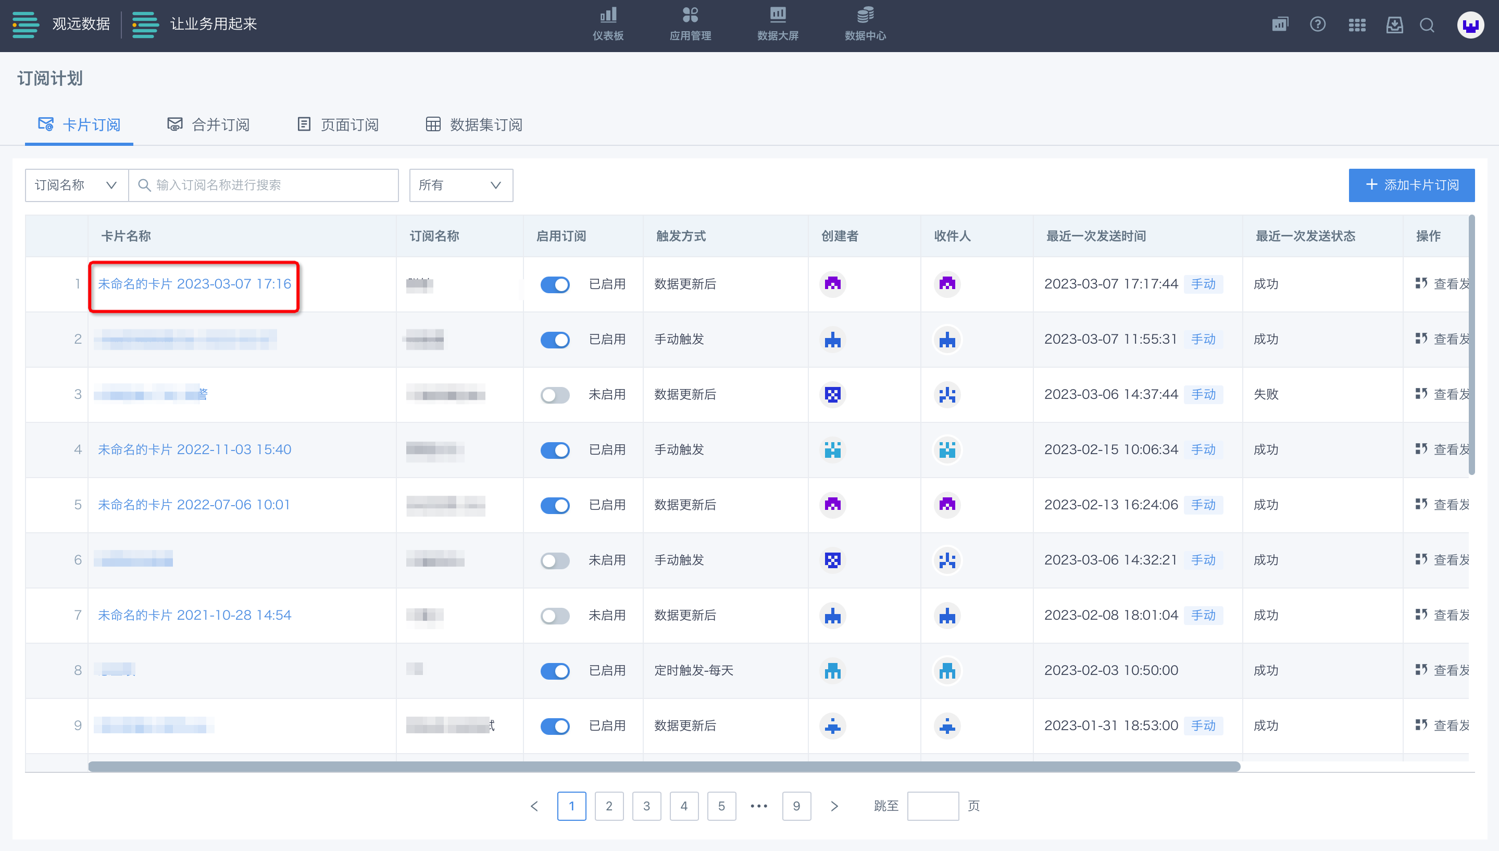Viewport: 1499px width, 851px height.
Task: Turn off subscription toggle in row 5
Action: (555, 506)
